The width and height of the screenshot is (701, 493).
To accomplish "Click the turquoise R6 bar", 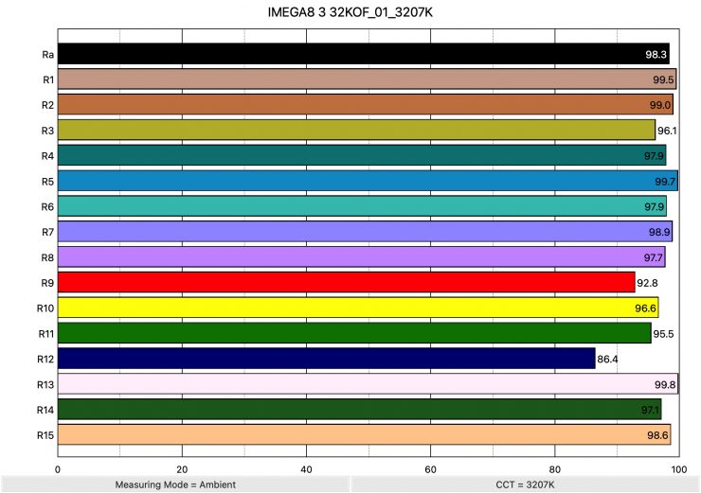I will pos(361,206).
